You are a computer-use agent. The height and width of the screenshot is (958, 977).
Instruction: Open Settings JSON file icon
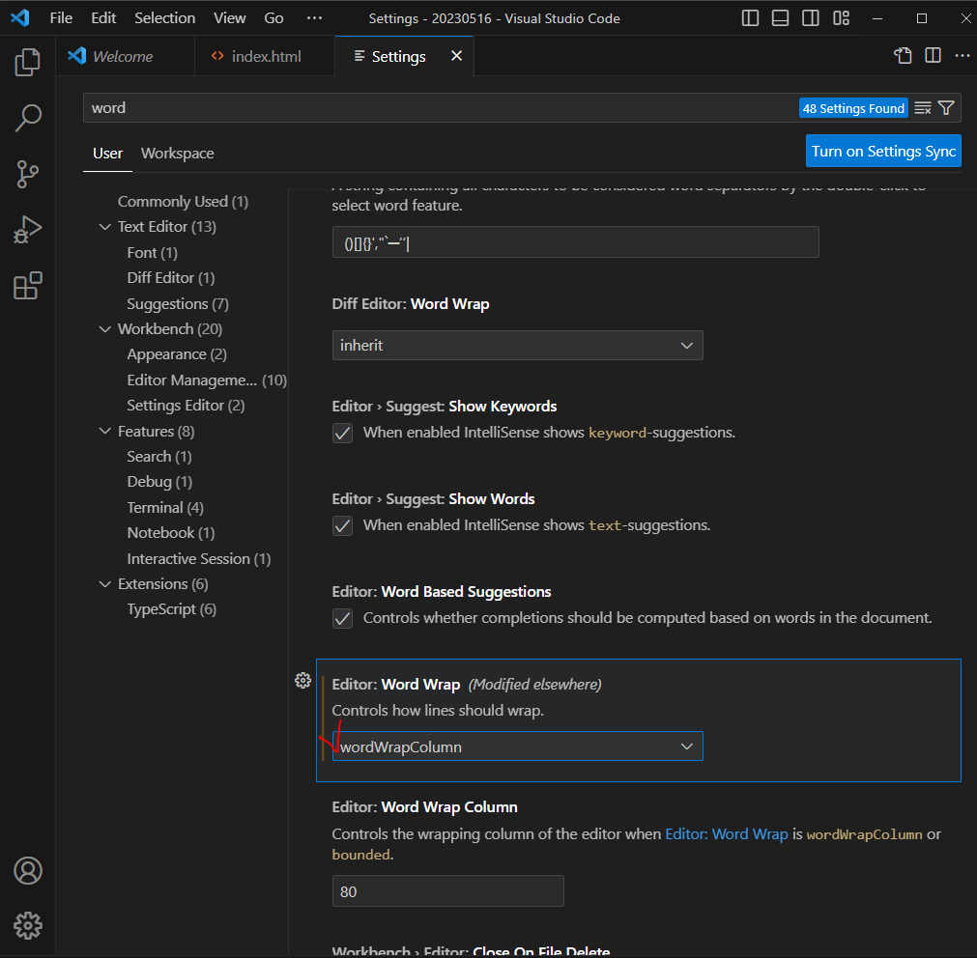[x=903, y=55]
